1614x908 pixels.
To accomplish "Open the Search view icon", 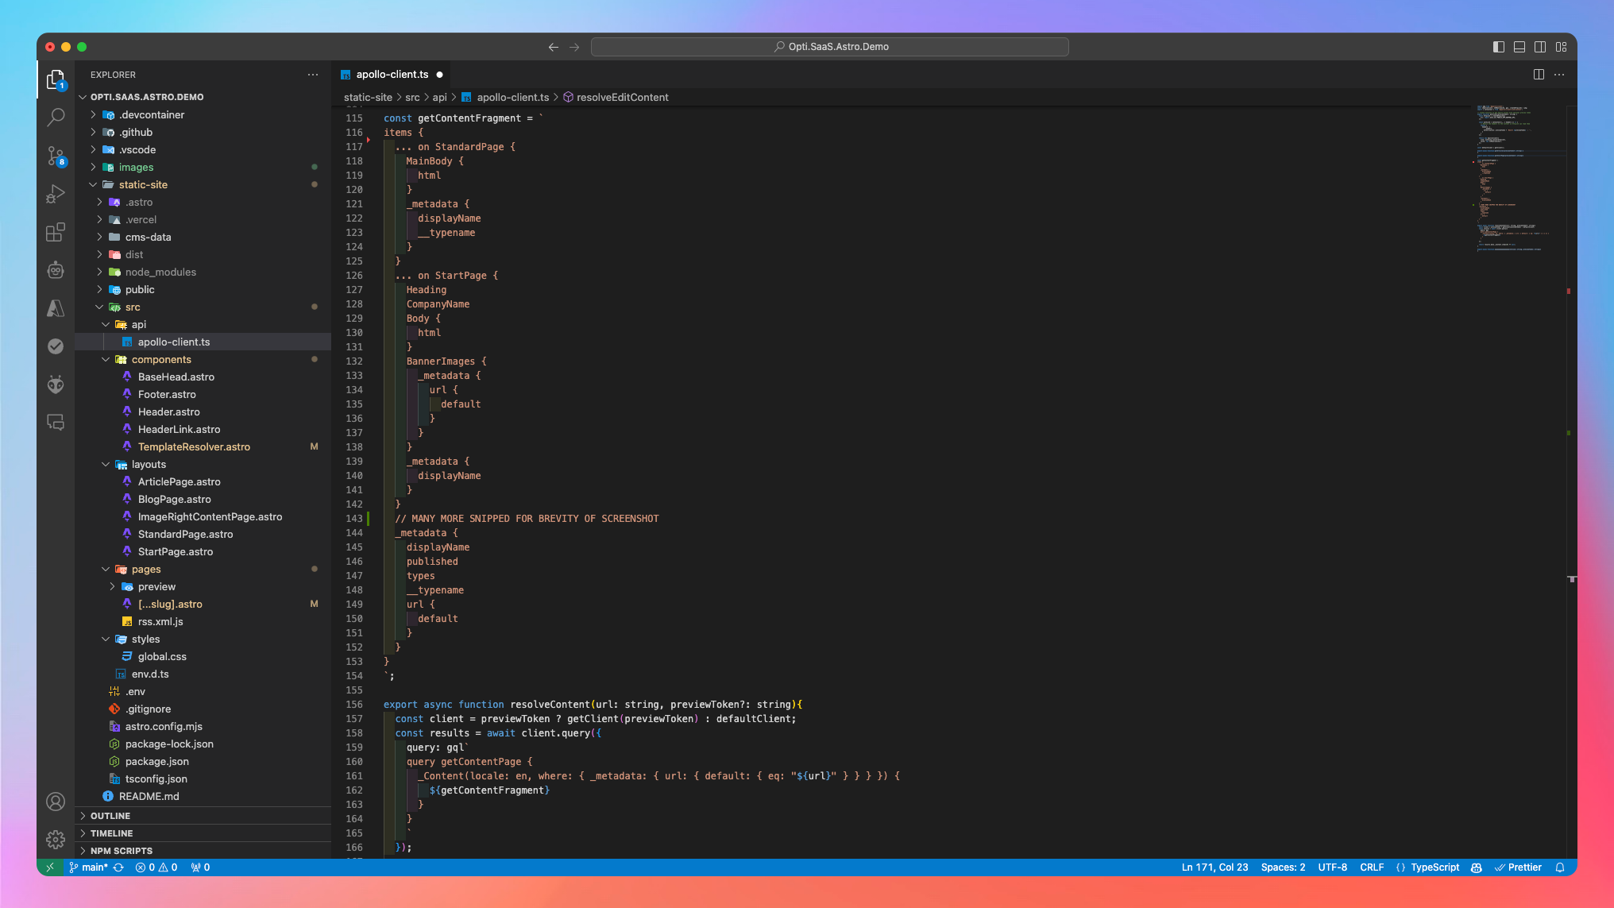I will [56, 118].
